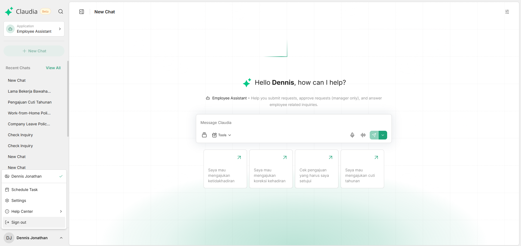The width and height of the screenshot is (521, 246).
Task: Open the Tools dropdown in message box
Action: coord(222,135)
